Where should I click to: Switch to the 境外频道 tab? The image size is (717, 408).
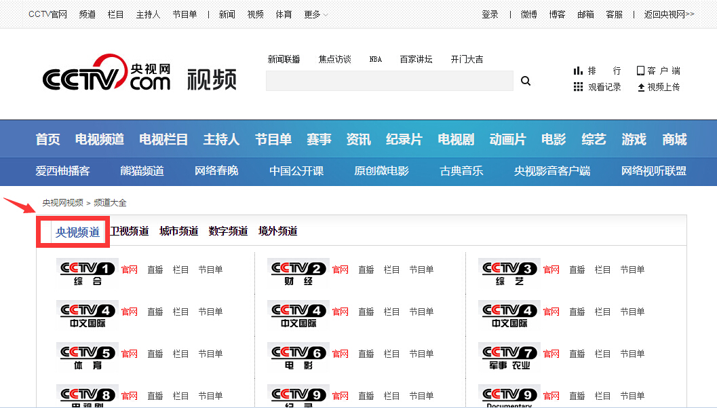coord(277,231)
